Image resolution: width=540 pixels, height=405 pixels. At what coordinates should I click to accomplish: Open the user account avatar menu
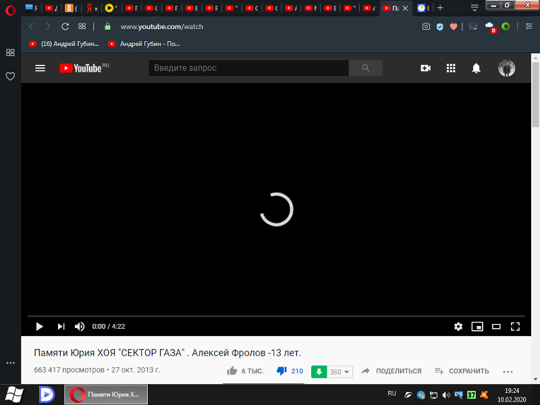click(x=506, y=68)
